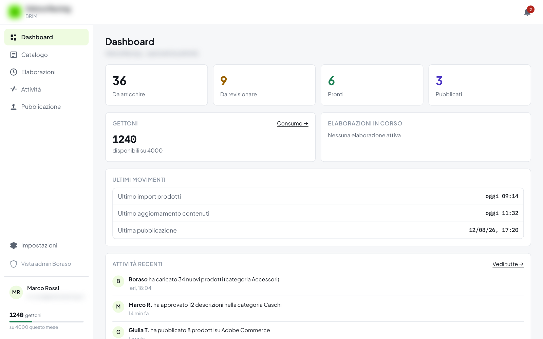
Task: Click the 12/08/26, 17:20 timestamp
Action: (x=493, y=230)
